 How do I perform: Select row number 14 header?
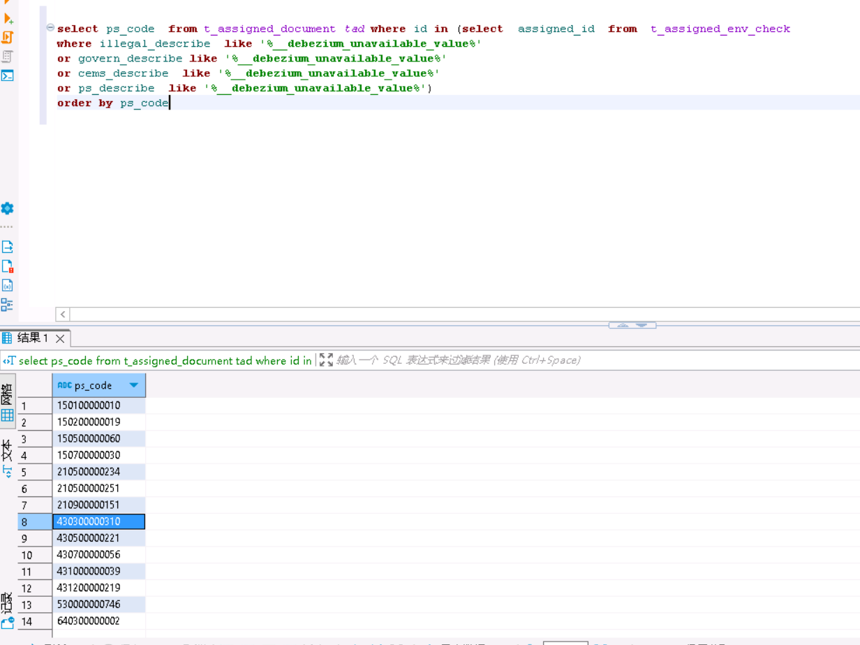pos(35,622)
